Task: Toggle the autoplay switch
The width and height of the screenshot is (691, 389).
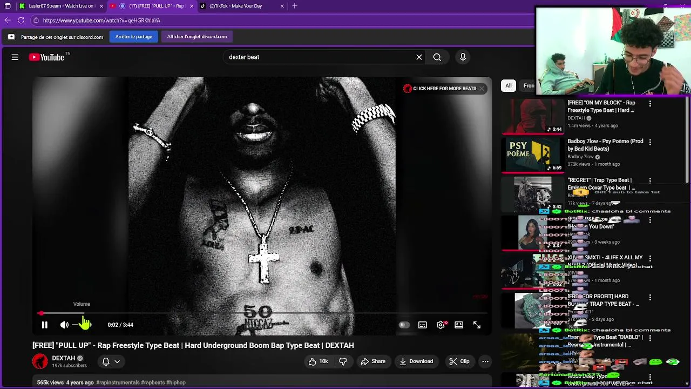Action: point(404,325)
